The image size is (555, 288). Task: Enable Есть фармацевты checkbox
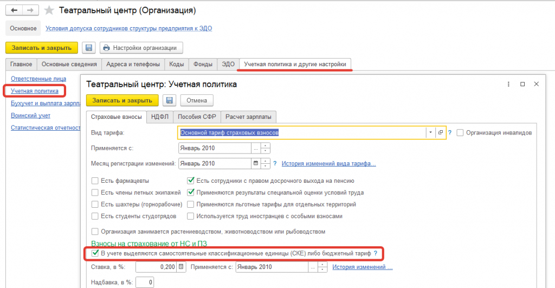click(x=95, y=181)
